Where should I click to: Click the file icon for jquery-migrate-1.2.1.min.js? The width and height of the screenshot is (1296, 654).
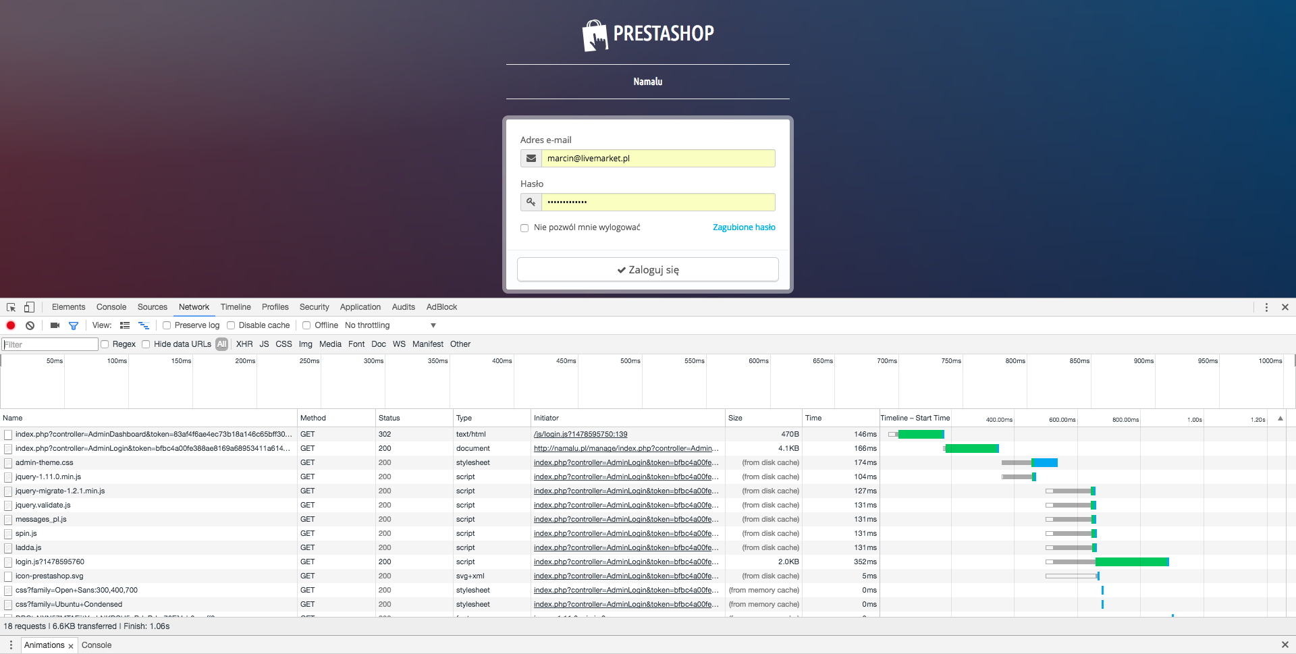pyautogui.click(x=8, y=491)
